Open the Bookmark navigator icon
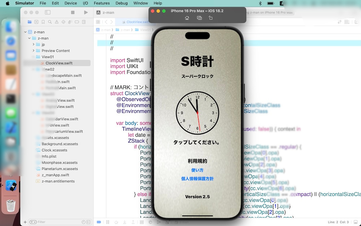 [43, 22]
